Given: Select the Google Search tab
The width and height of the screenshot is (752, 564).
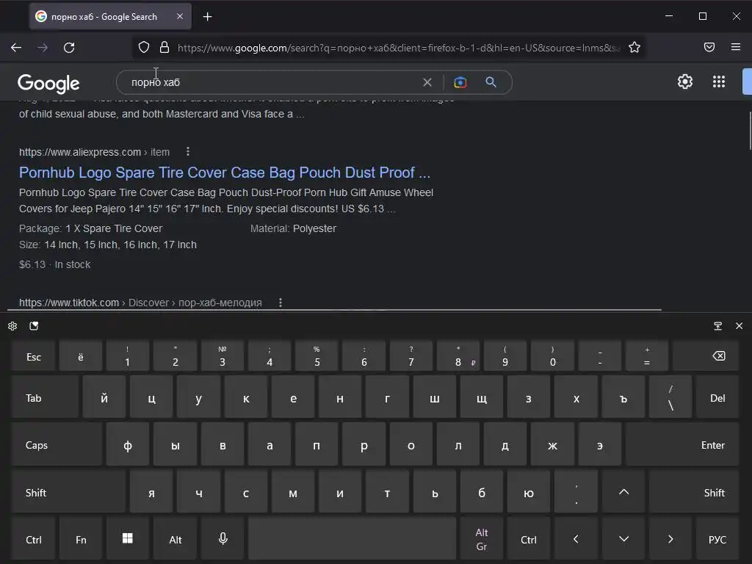Looking at the screenshot, I should 110,16.
